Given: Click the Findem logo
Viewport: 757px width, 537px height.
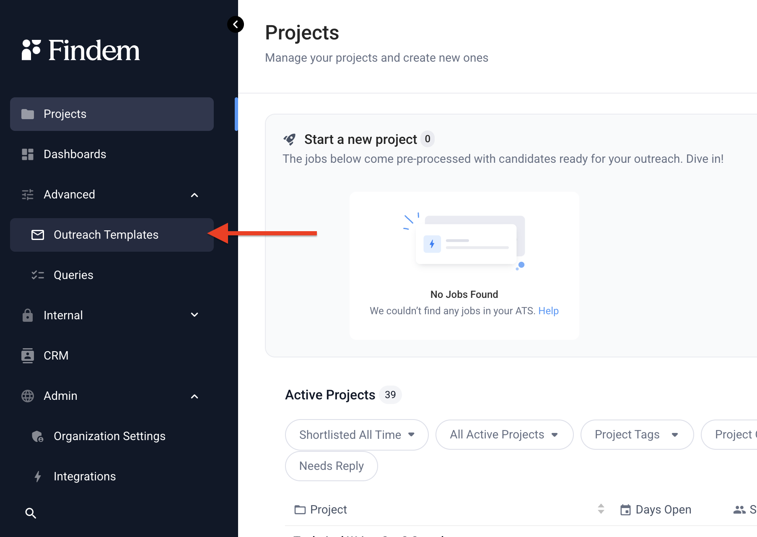Looking at the screenshot, I should point(80,50).
